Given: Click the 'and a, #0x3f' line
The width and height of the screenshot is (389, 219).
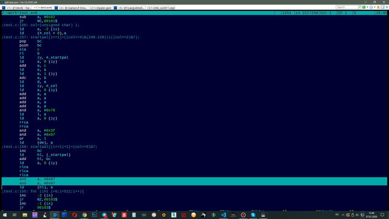Looking at the screenshot, I should tap(37, 130).
